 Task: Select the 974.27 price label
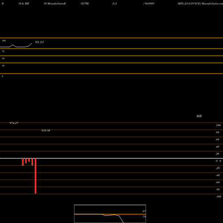pyautogui.click(x=14, y=123)
